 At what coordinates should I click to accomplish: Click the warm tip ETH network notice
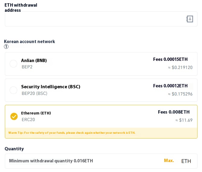[x=72, y=133]
